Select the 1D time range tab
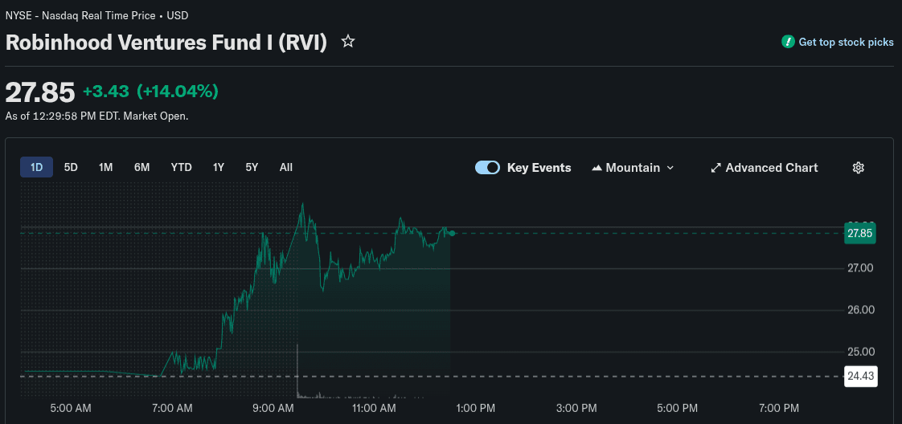 tap(36, 167)
